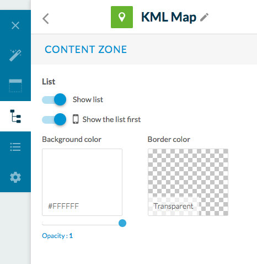
Task: Toggle the Show list switch
Action: coord(54,99)
